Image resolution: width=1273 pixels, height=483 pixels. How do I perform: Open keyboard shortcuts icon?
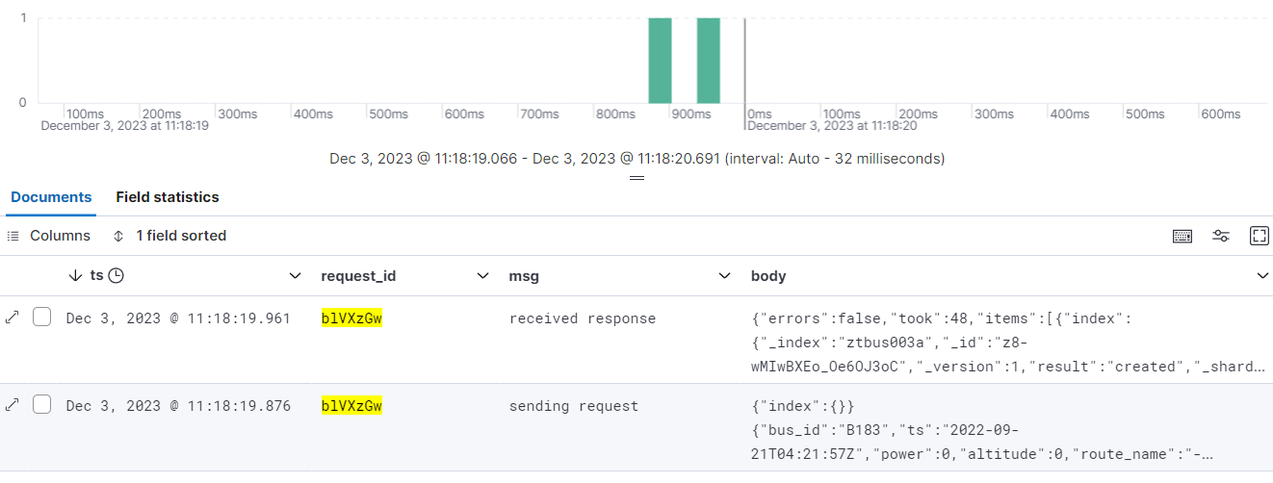pyautogui.click(x=1182, y=236)
